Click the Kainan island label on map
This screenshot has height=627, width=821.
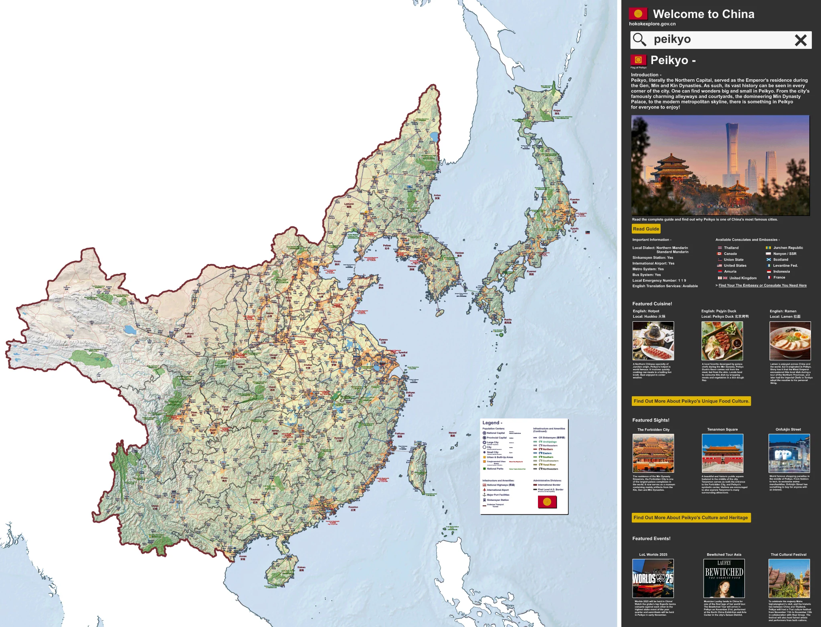[301, 568]
